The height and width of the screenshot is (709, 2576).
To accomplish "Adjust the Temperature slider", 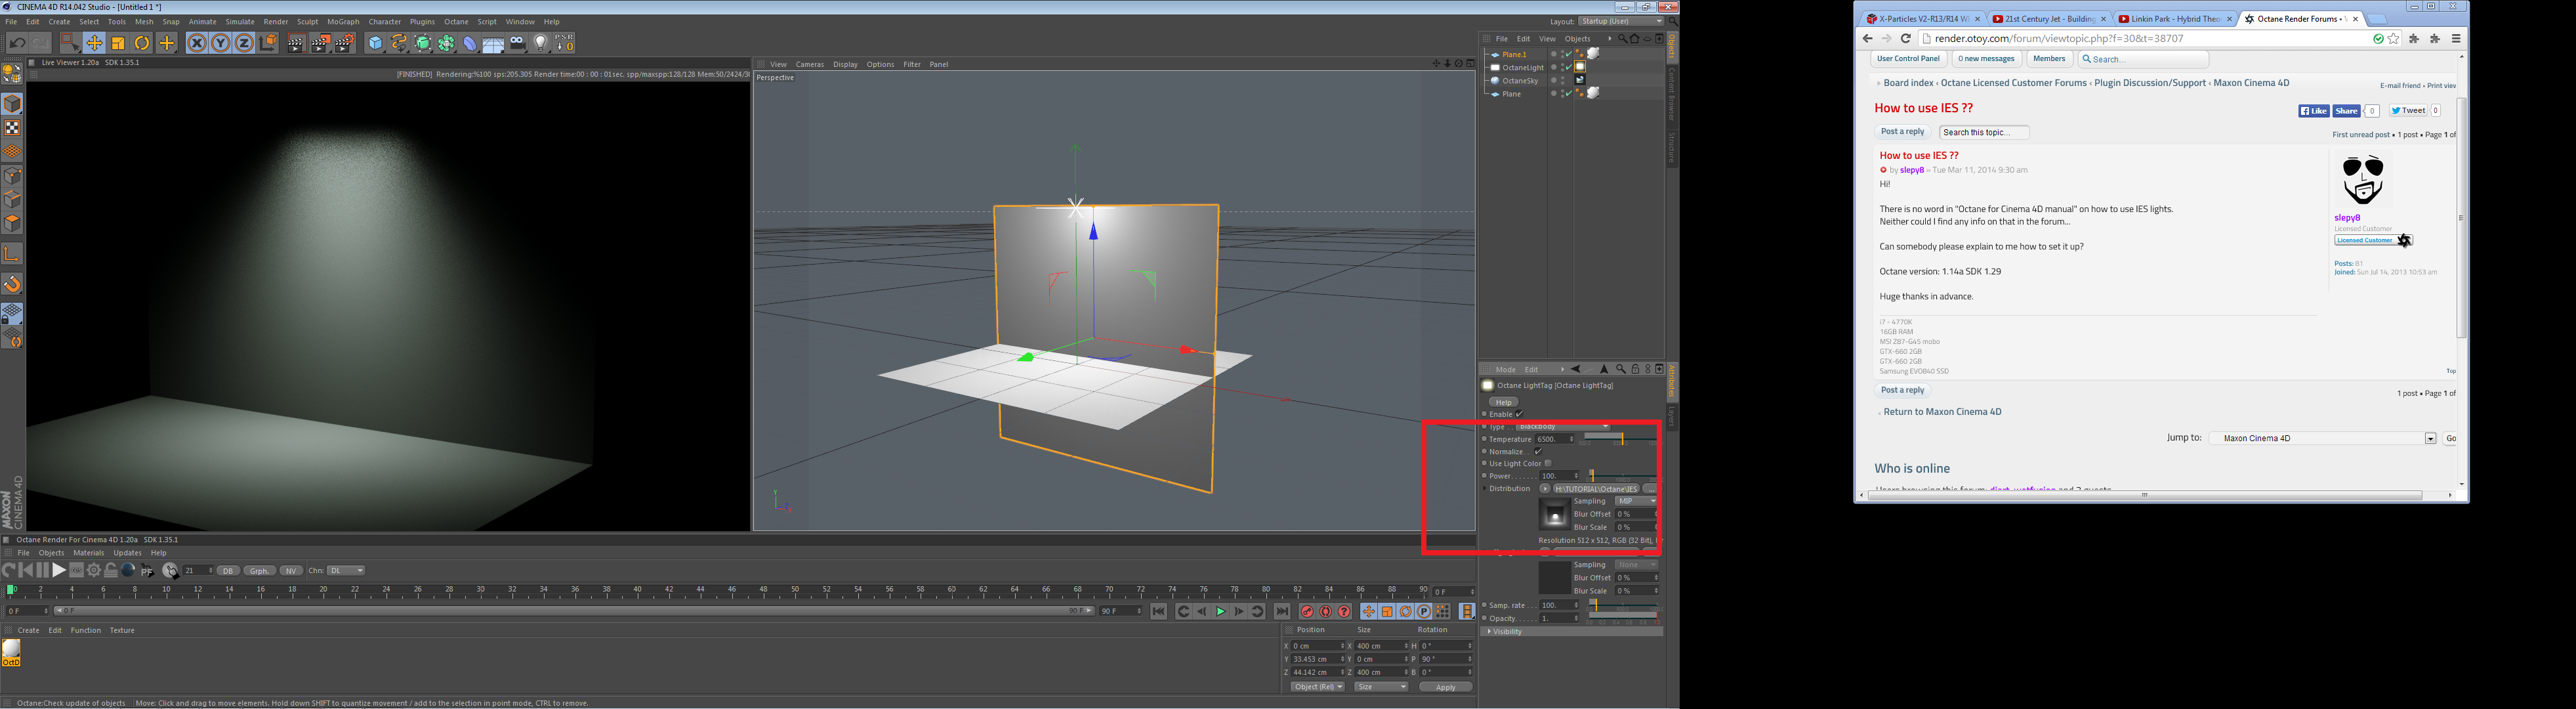I will 1621,439.
